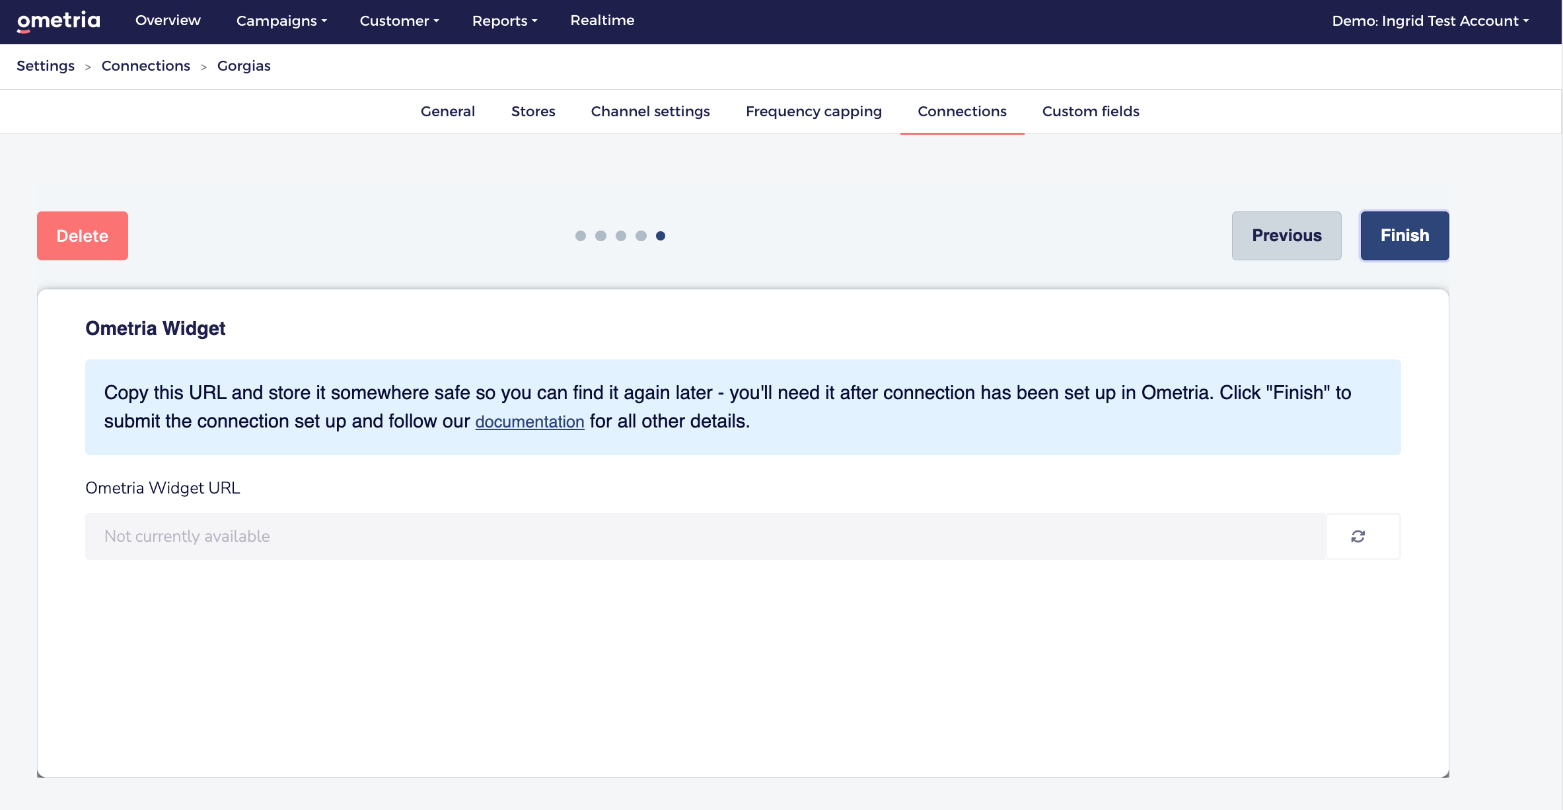1563x810 pixels.
Task: Switch to the Stores tab
Action: [x=533, y=111]
